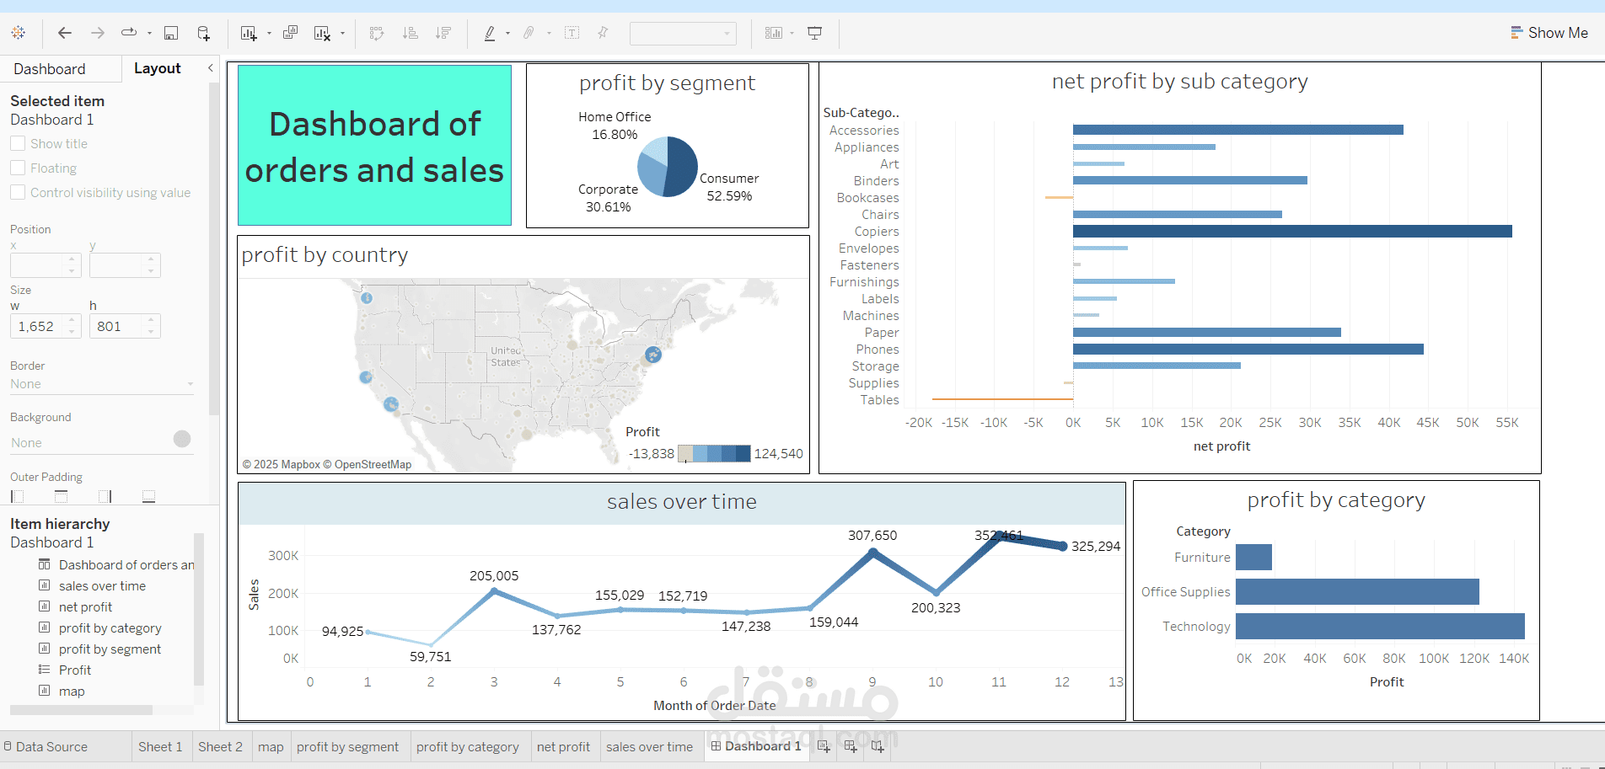Check Control visibility using value

tap(18, 192)
